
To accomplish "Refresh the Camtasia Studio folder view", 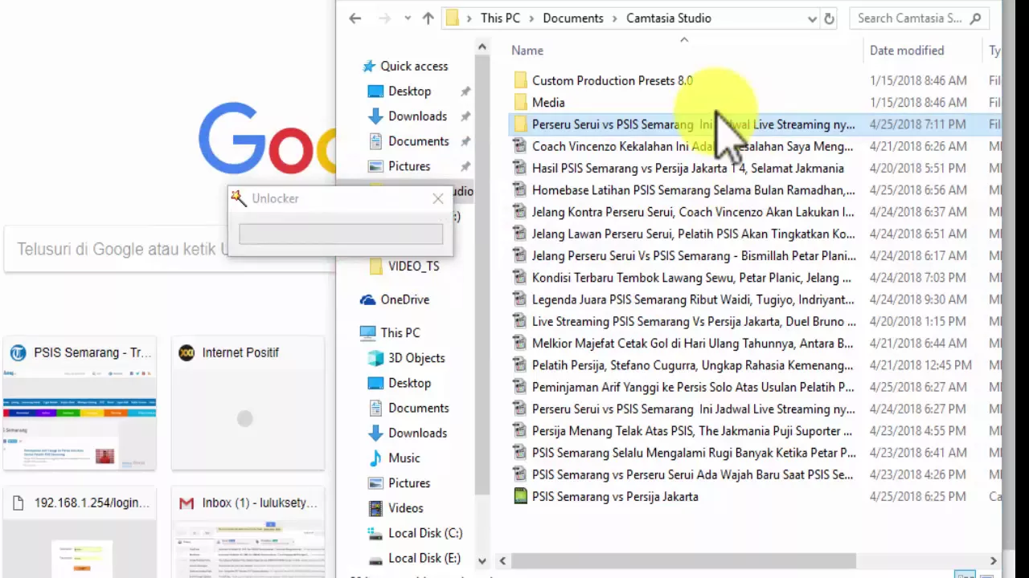I will [x=830, y=18].
